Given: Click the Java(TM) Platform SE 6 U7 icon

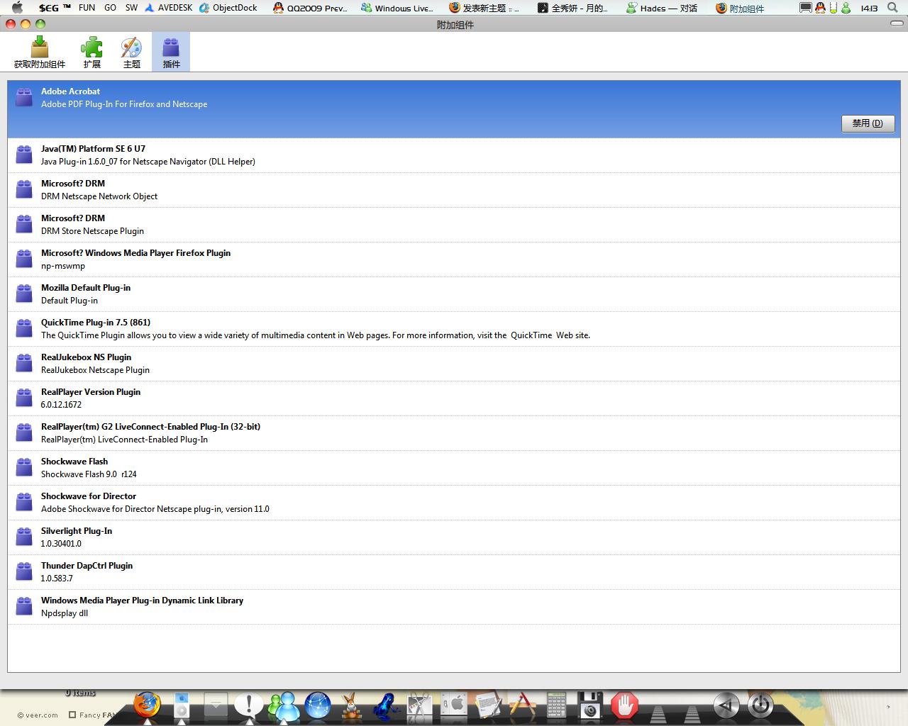Looking at the screenshot, I should 24,155.
